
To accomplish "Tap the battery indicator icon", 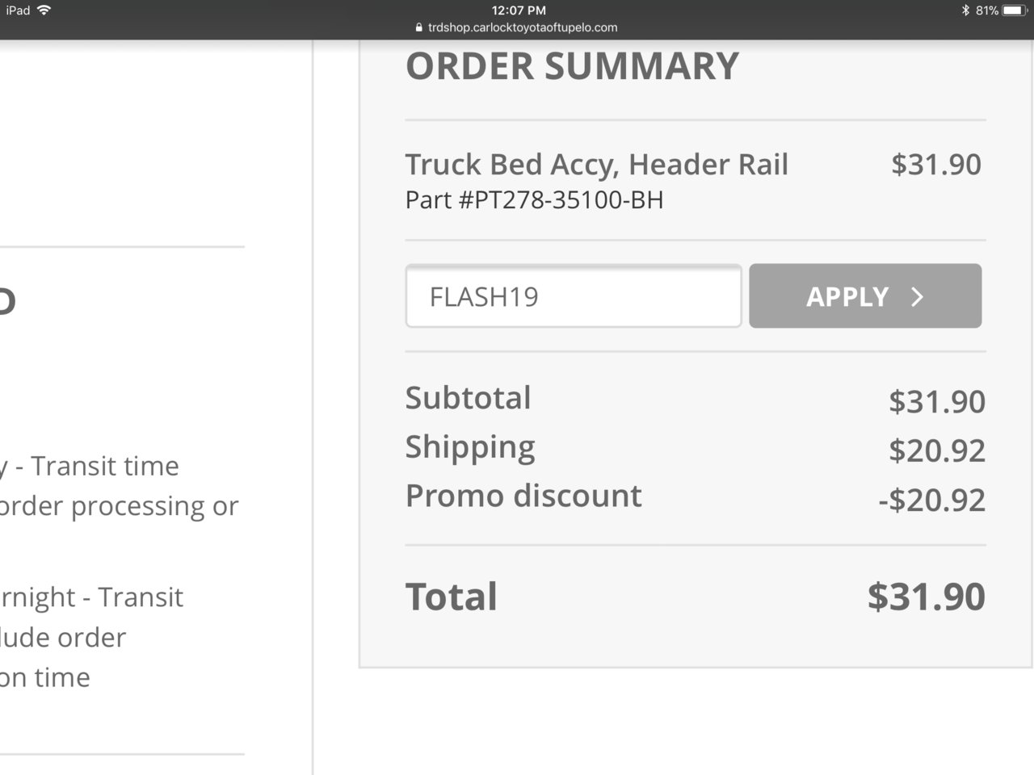I will pyautogui.click(x=1015, y=10).
